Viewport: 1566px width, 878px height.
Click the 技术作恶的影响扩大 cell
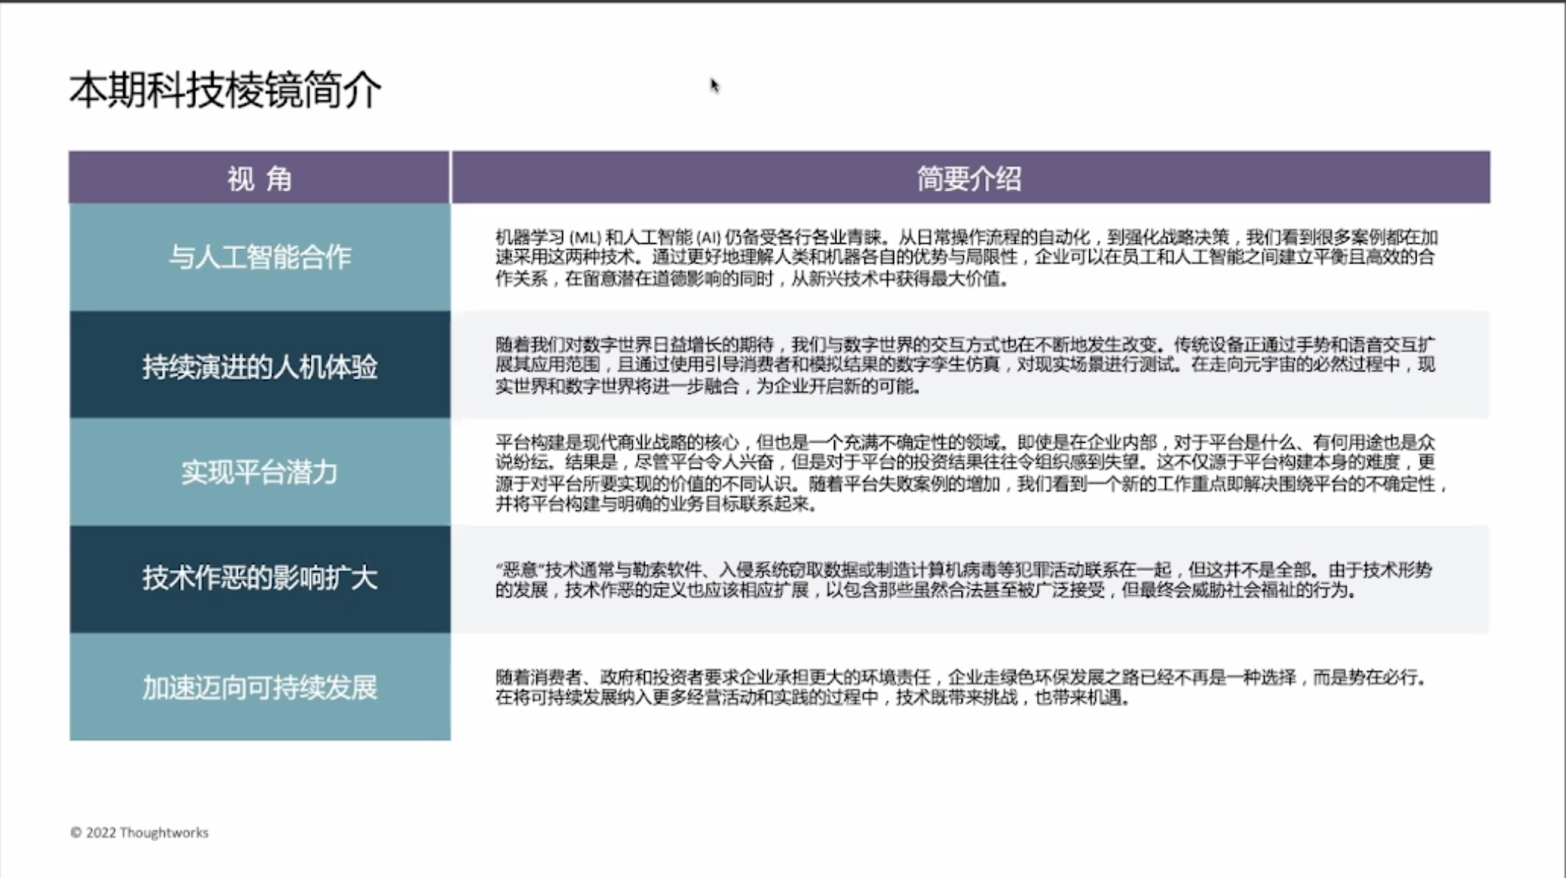pos(259,578)
